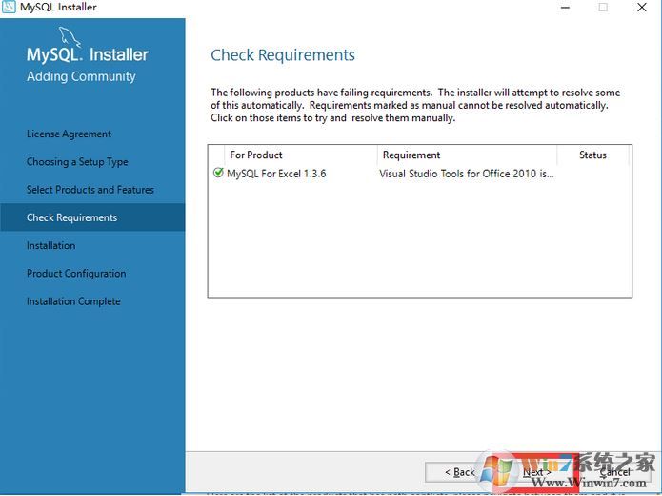The height and width of the screenshot is (496, 662).
Task: Click the Status column header
Action: click(592, 155)
